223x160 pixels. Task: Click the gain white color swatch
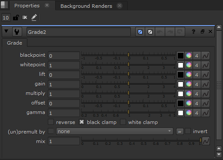pyautogui.click(x=180, y=84)
